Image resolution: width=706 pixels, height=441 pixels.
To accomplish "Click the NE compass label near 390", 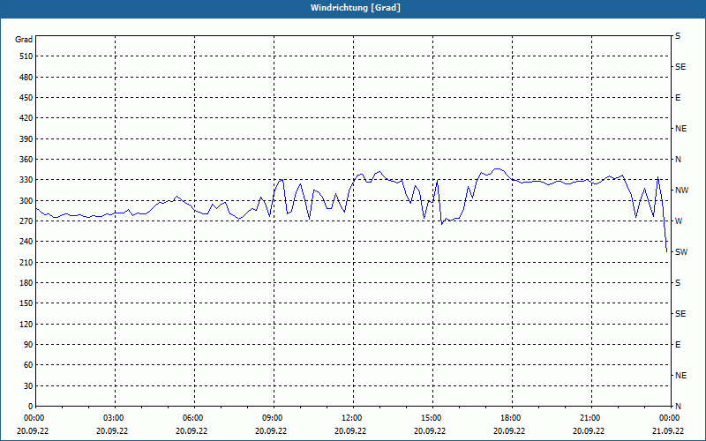I will 680,129.
